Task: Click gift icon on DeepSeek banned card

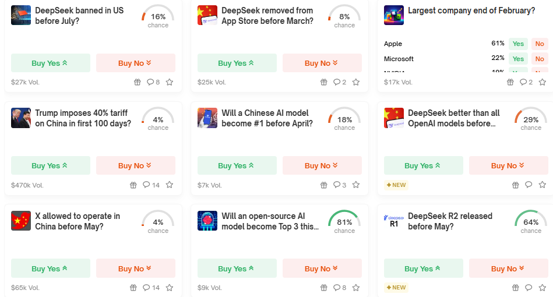Action: (x=138, y=82)
